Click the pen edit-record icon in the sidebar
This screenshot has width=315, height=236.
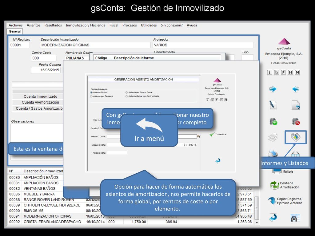tap(273, 105)
